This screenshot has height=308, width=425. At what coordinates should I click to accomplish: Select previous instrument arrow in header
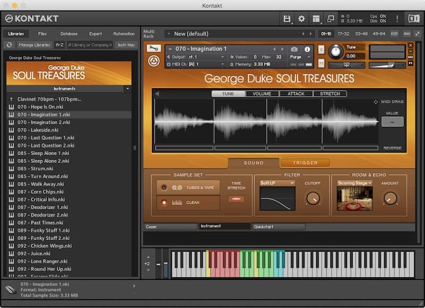click(x=274, y=49)
